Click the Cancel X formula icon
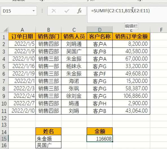167x149 pixels. point(54,11)
